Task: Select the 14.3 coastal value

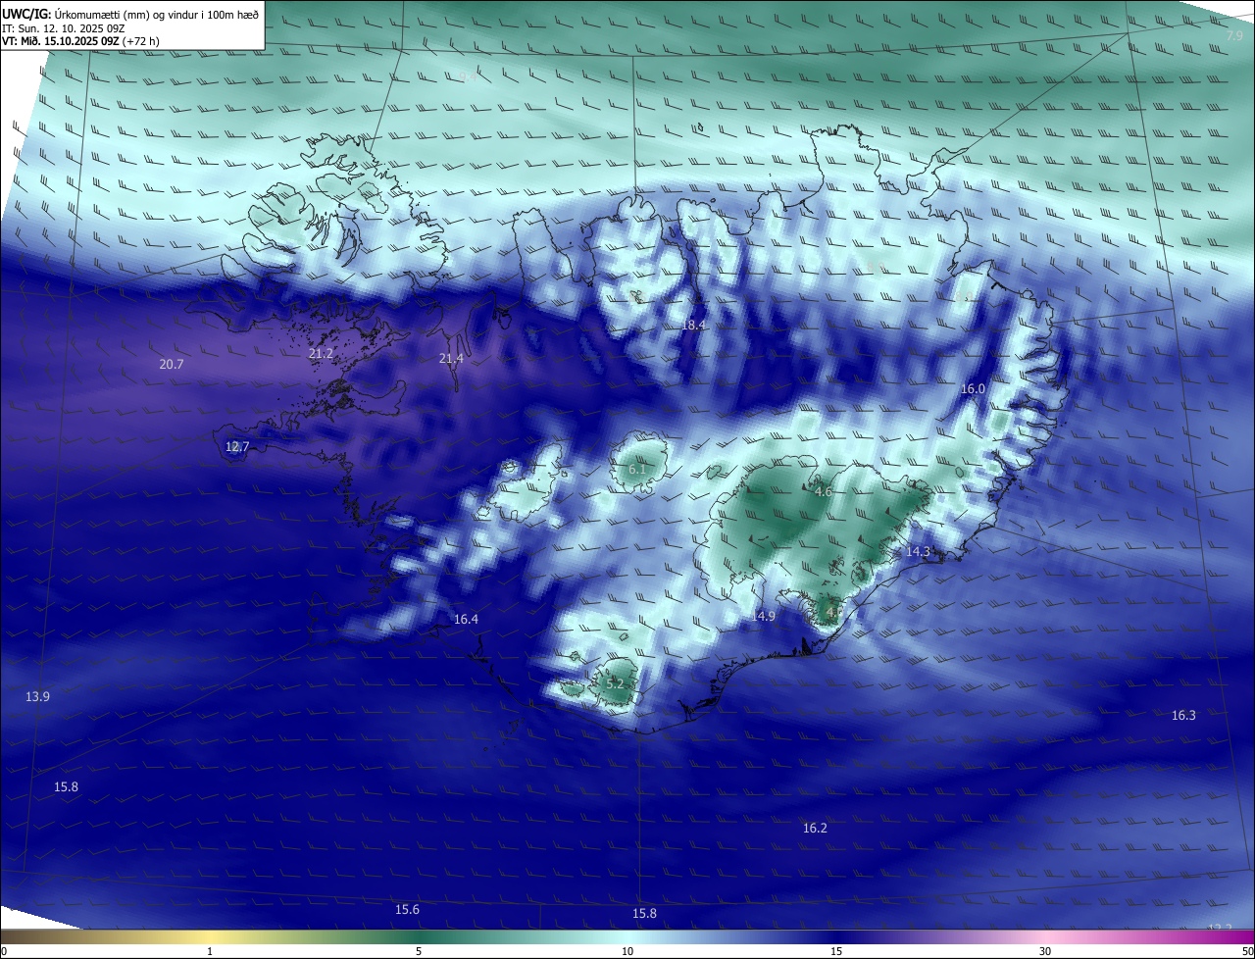Action: (918, 552)
